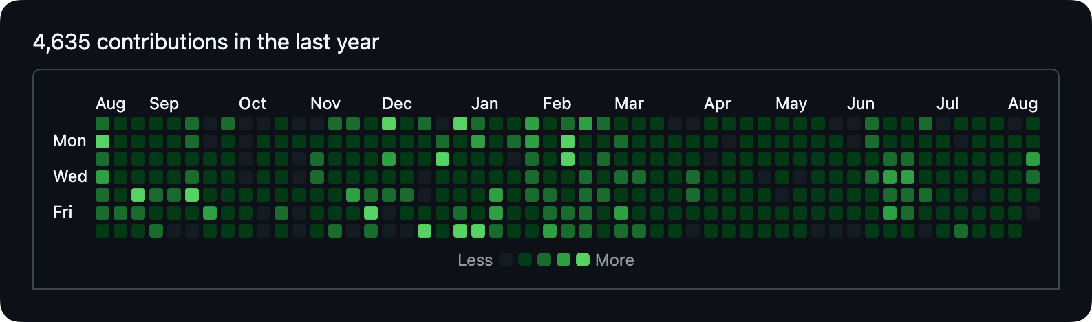
Task: Click the middle legend swatch between Less and More
Action: 544,260
